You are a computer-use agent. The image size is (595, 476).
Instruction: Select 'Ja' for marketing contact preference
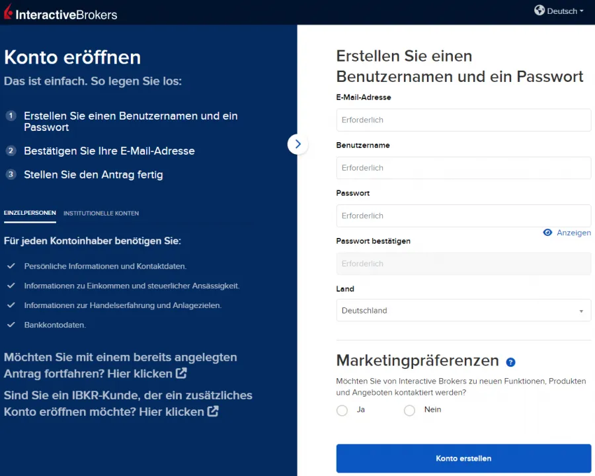pos(342,411)
